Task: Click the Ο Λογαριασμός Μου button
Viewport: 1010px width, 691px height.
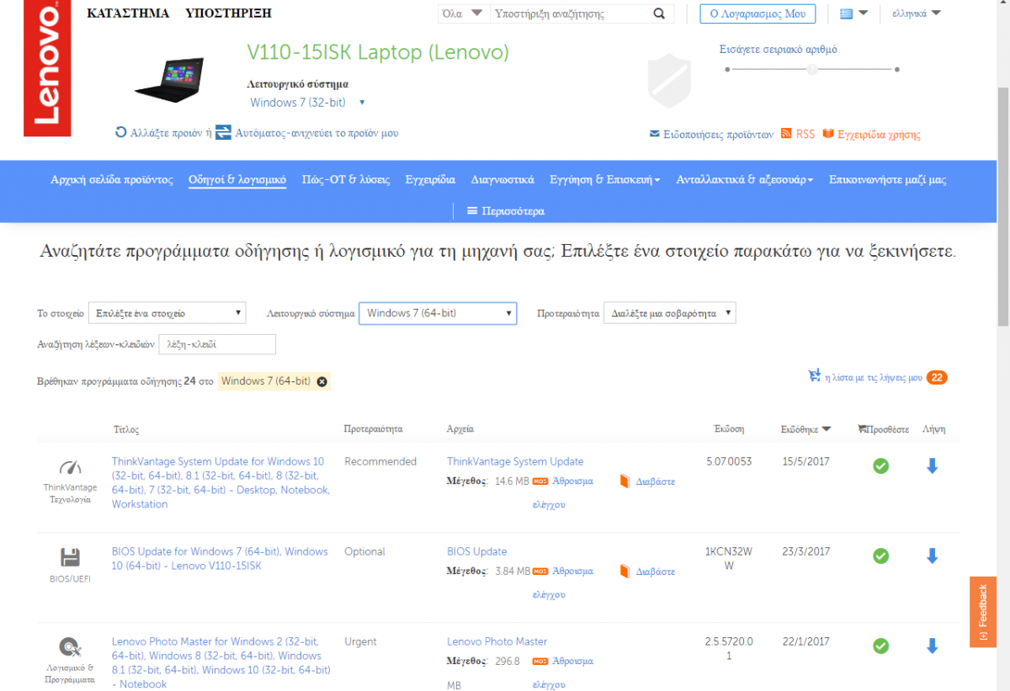Action: (757, 13)
